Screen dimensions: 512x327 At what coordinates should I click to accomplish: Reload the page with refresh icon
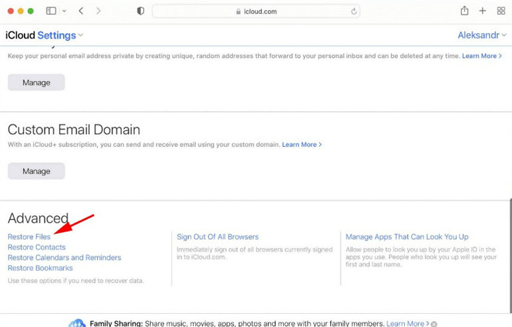tap(354, 11)
